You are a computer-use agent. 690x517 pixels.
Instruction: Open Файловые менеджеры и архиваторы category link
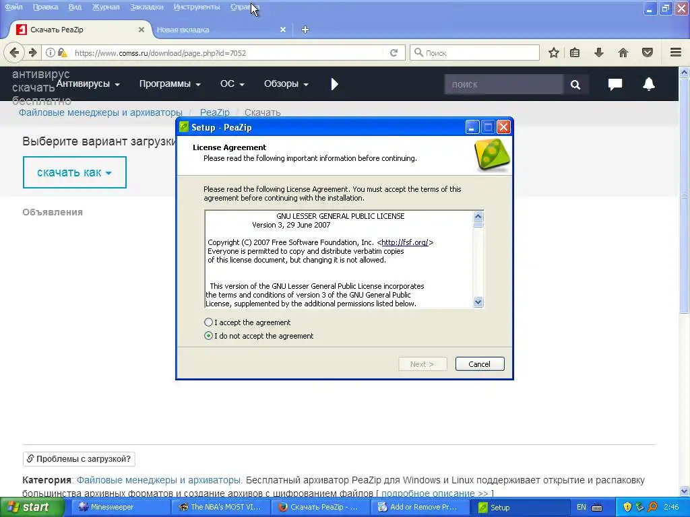[x=159, y=480]
